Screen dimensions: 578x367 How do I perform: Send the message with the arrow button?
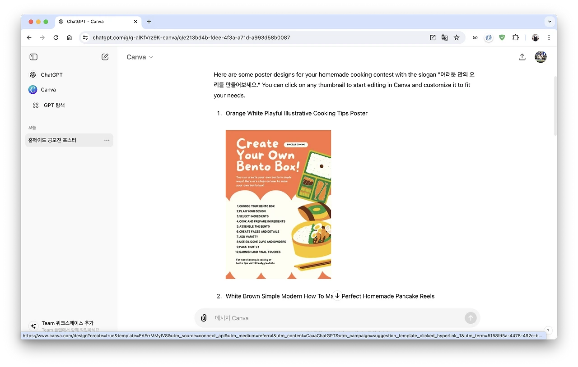pyautogui.click(x=471, y=318)
